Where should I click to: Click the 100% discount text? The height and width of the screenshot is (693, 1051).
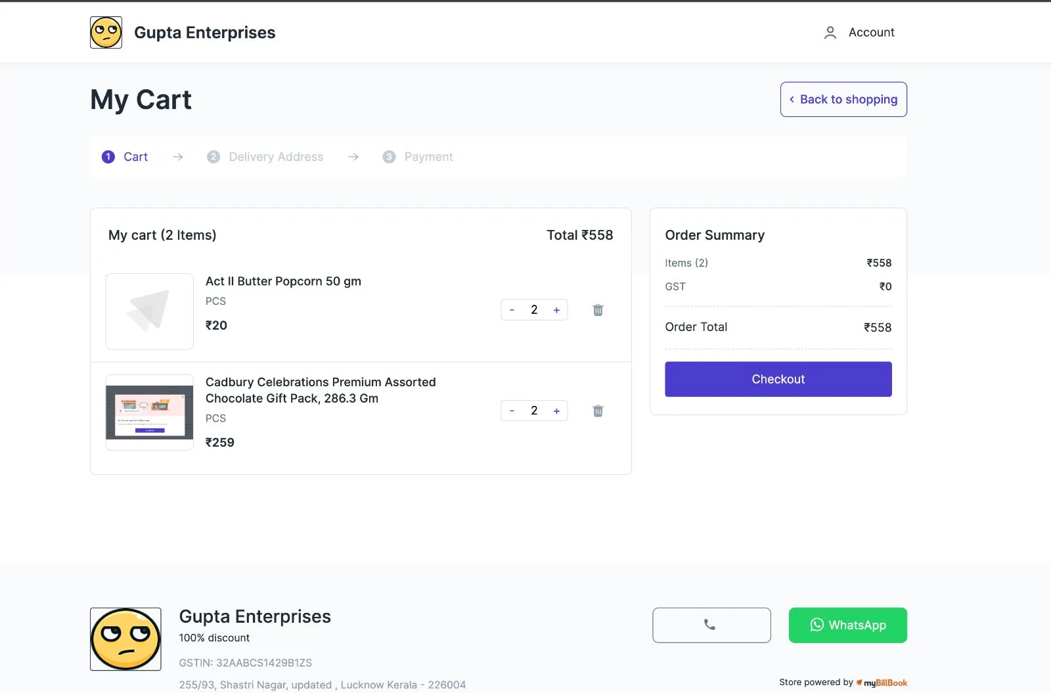[214, 638]
